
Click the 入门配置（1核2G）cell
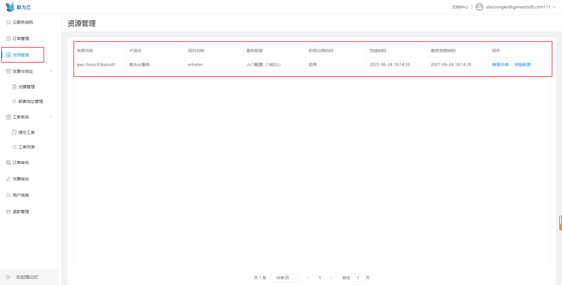tap(264, 65)
